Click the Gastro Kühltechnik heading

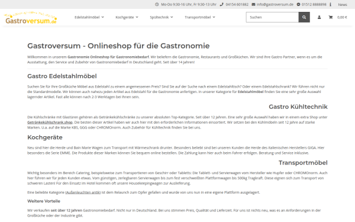pos(298,107)
